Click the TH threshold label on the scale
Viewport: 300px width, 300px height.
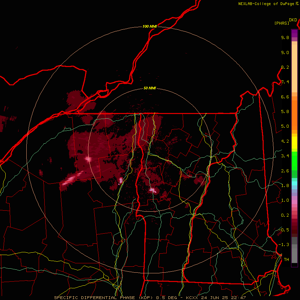[286, 260]
